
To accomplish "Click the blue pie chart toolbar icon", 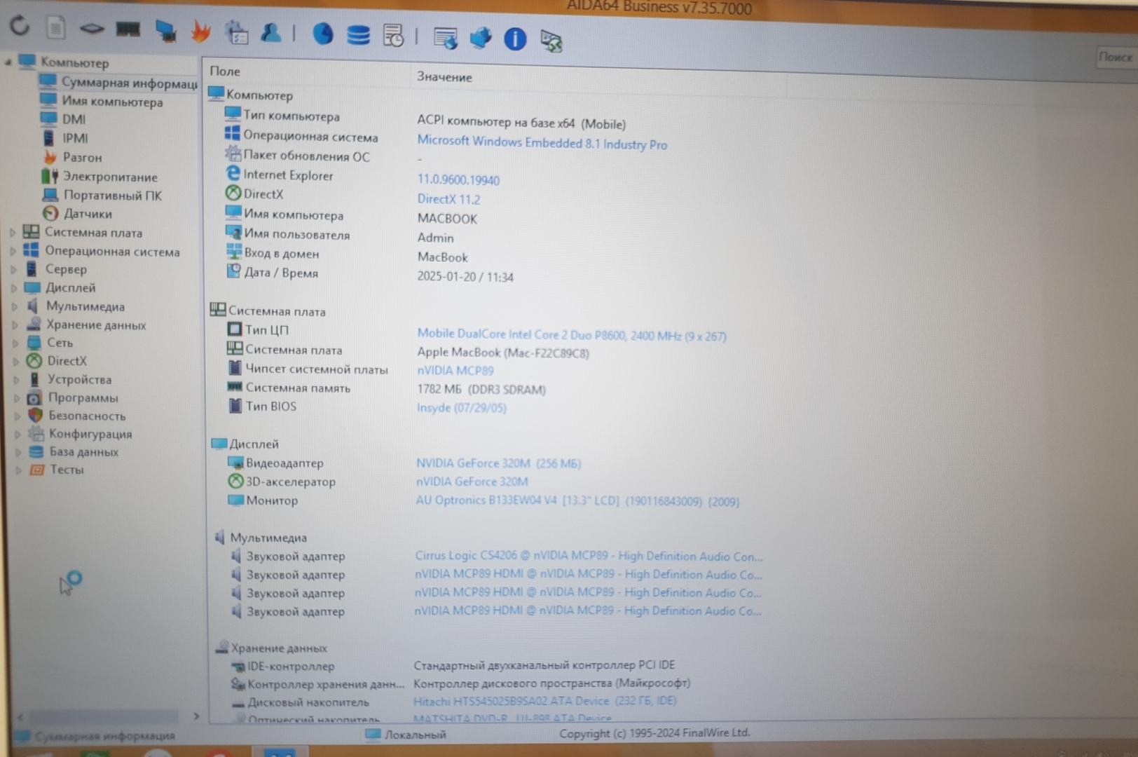I will [322, 34].
